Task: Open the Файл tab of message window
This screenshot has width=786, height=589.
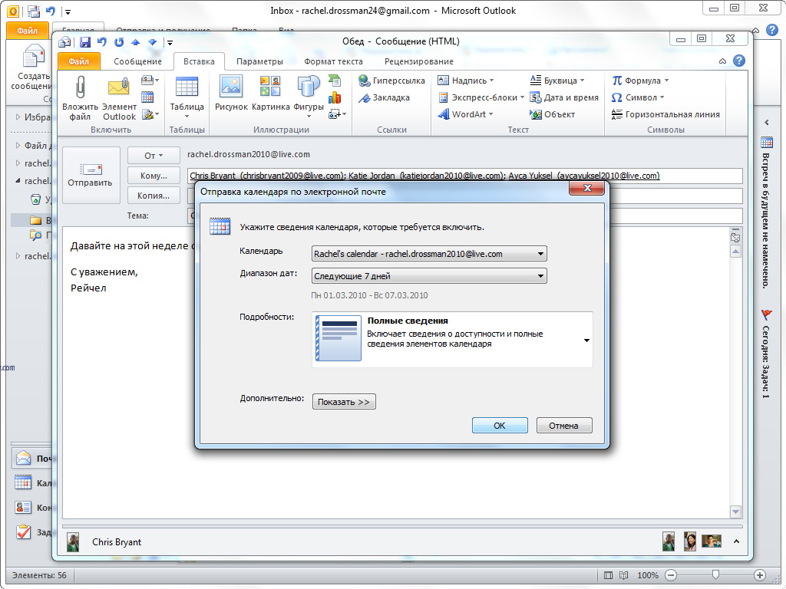Action: 79,61
